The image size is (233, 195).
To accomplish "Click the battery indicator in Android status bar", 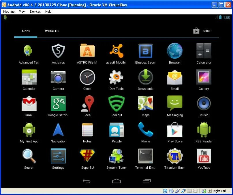I will 220,17.
